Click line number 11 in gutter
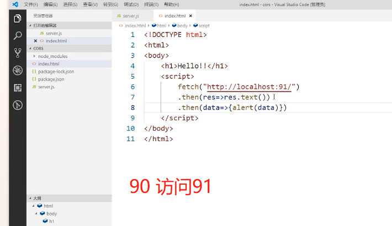 point(130,138)
